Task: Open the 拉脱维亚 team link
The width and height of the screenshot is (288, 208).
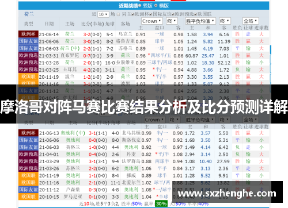Action: pos(125,63)
